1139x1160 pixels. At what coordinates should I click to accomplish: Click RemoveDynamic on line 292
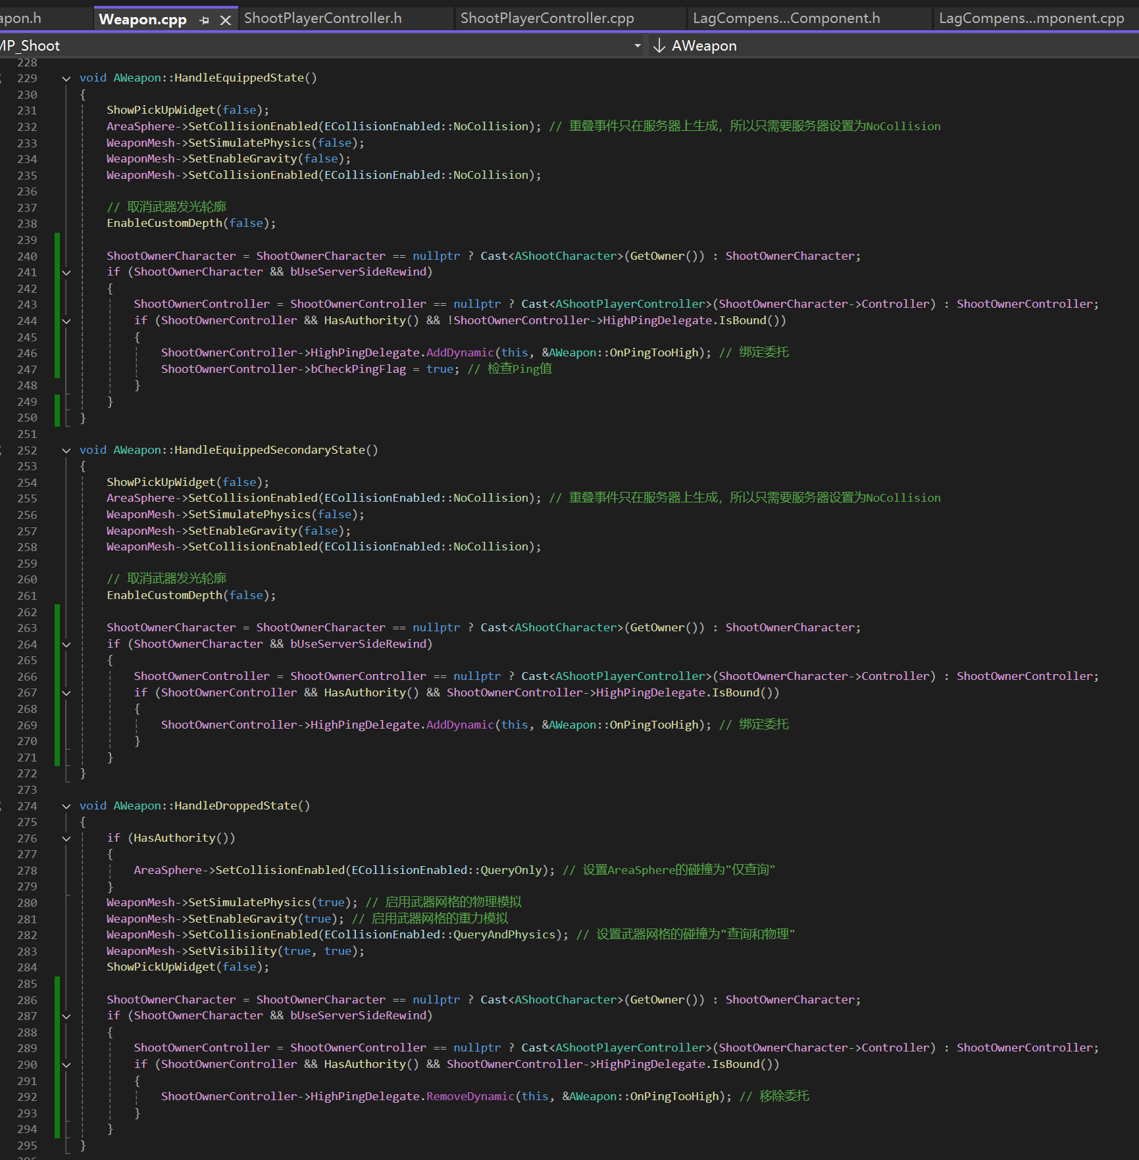click(x=470, y=1096)
